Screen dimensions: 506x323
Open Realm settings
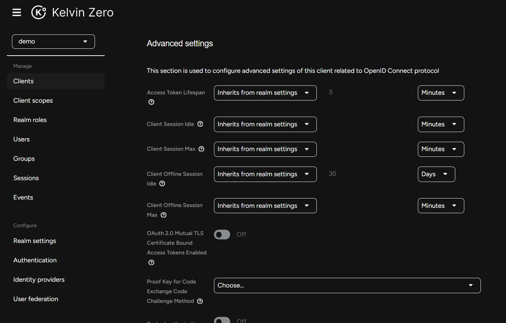[35, 241]
